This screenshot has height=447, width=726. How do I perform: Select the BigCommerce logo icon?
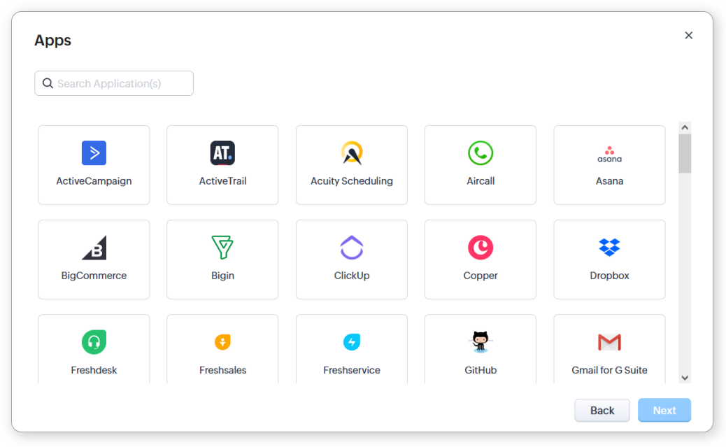[94, 248]
